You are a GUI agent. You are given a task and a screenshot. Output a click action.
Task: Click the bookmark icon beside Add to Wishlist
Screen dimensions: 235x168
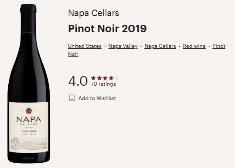(72, 98)
